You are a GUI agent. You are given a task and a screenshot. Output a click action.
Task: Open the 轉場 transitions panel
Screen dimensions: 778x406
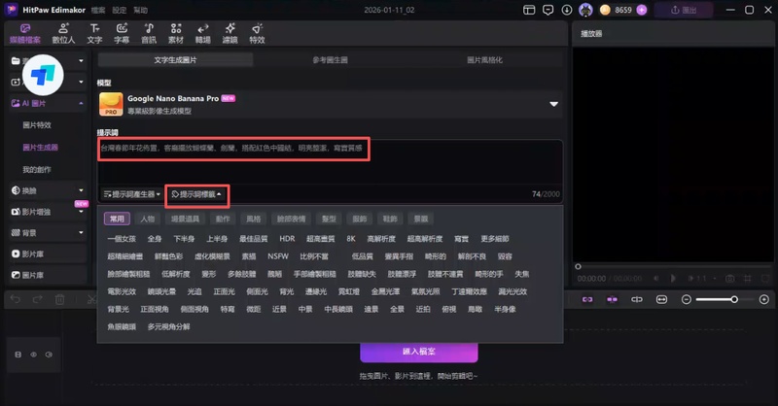tap(202, 33)
